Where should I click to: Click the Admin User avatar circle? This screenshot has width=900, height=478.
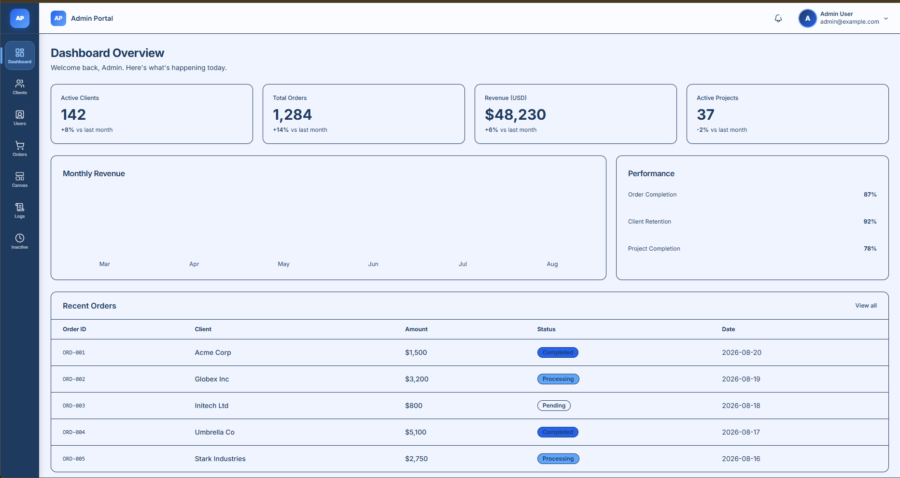point(808,18)
